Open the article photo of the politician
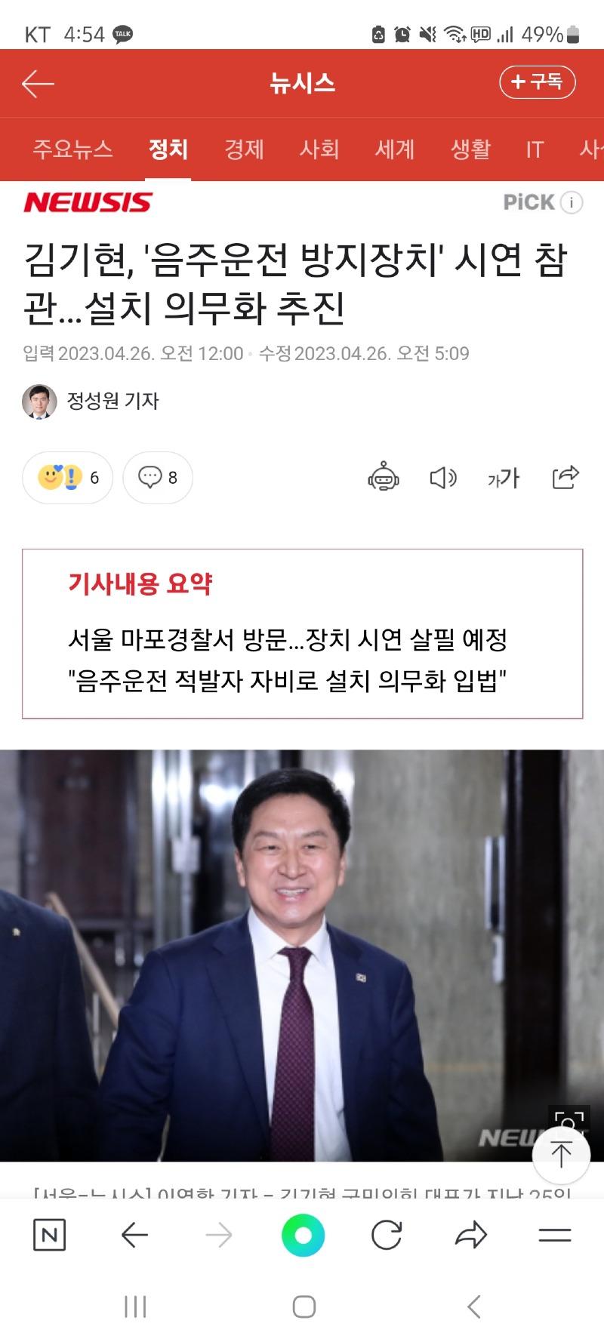 click(x=302, y=955)
